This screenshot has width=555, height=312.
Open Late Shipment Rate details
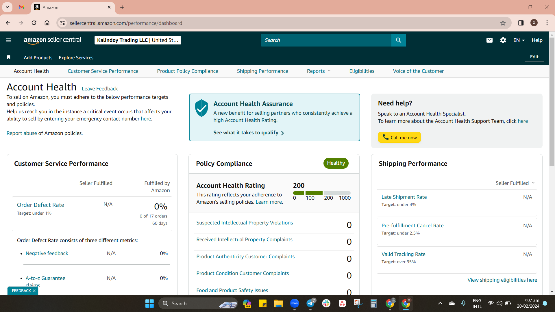coord(404,197)
